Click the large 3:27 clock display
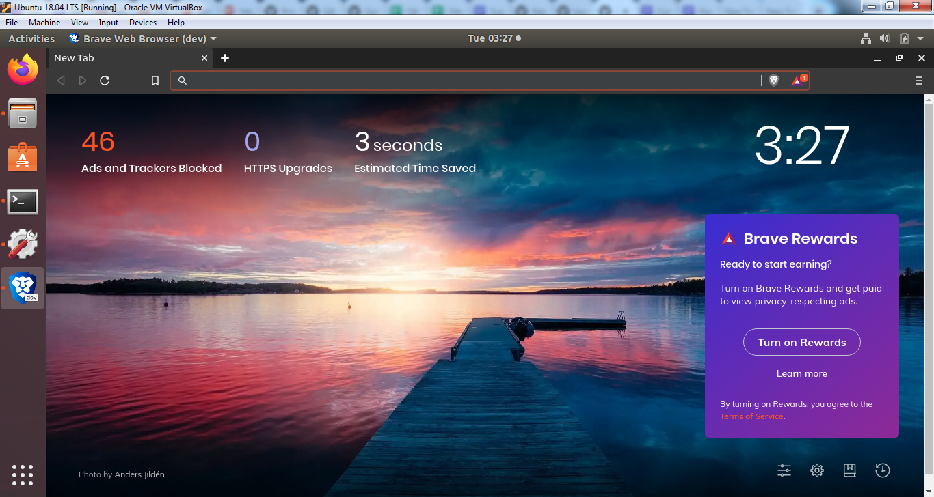 [x=802, y=145]
